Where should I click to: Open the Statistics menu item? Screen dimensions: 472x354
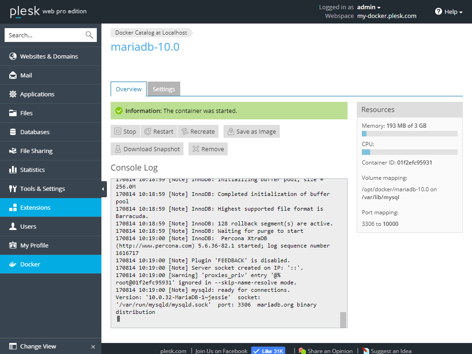click(51, 170)
